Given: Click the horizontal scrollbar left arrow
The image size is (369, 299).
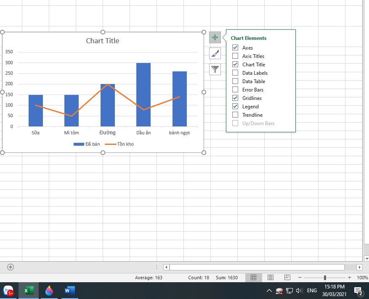Looking at the screenshot, I should tap(166, 267).
